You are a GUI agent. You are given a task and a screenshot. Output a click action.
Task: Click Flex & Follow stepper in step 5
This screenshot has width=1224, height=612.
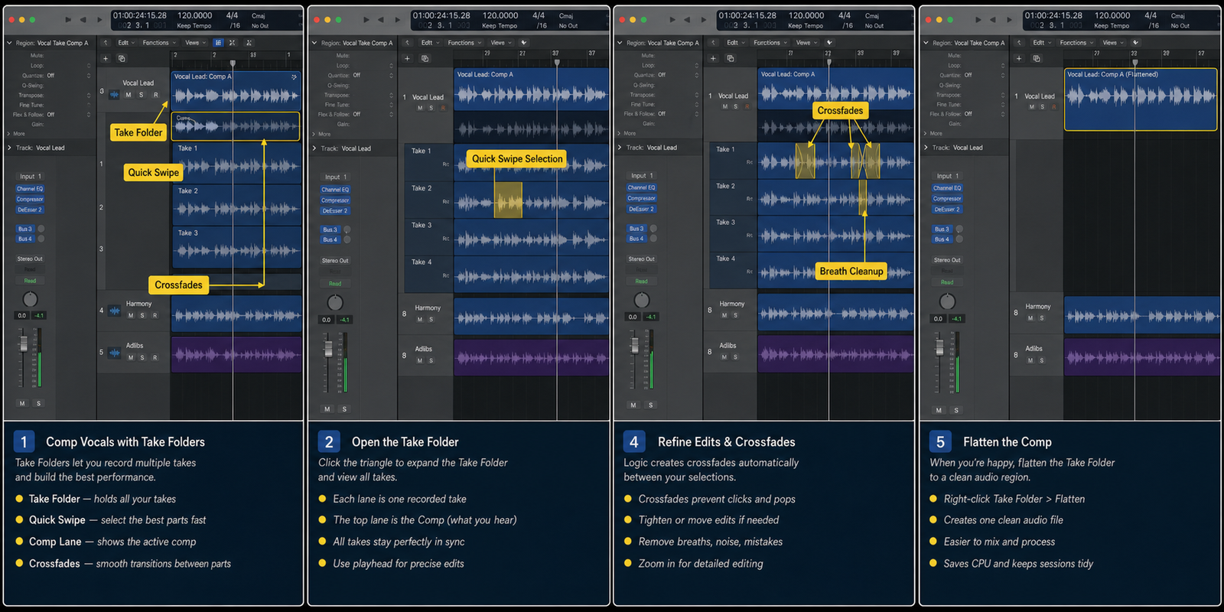1002,114
